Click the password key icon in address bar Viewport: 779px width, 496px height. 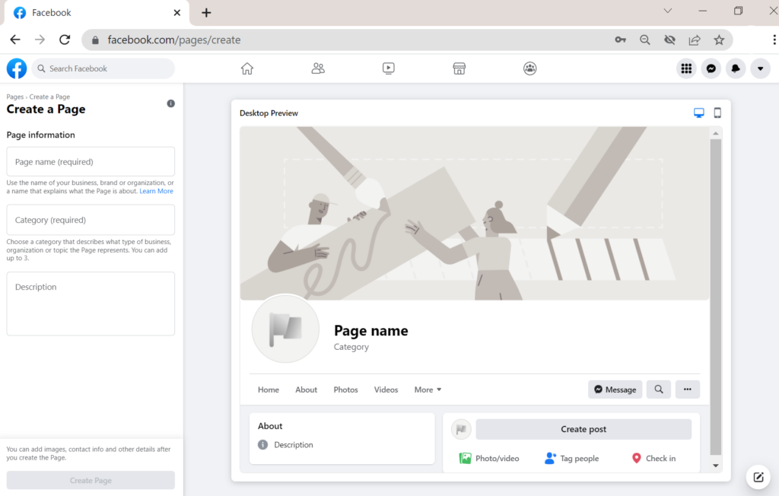pos(620,40)
